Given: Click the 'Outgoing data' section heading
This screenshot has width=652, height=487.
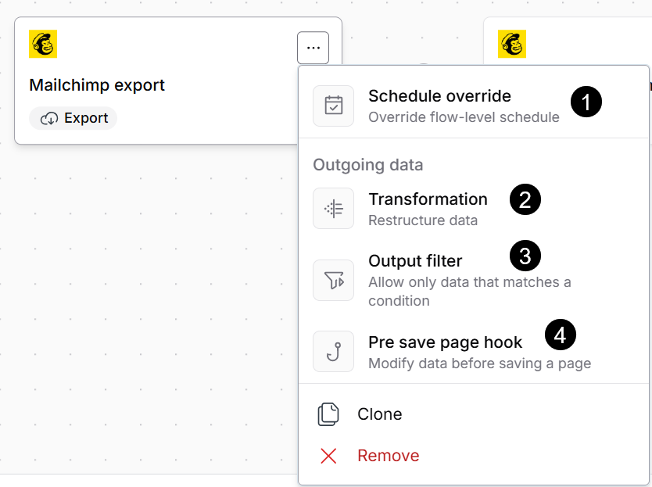Looking at the screenshot, I should [x=368, y=165].
